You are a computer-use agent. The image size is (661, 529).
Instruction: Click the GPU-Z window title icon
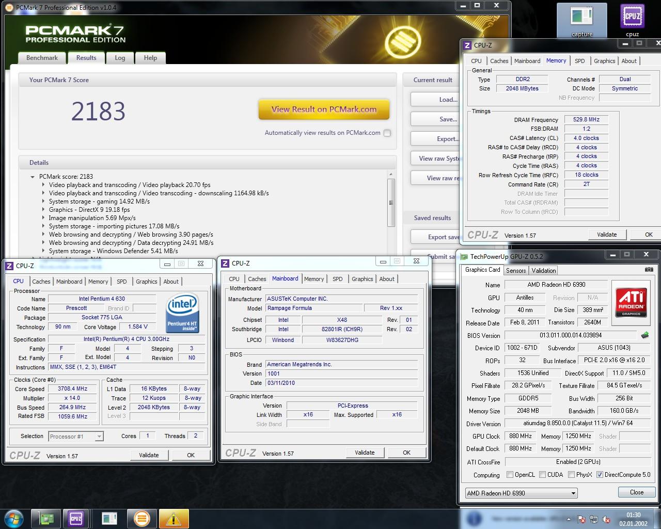tap(464, 256)
